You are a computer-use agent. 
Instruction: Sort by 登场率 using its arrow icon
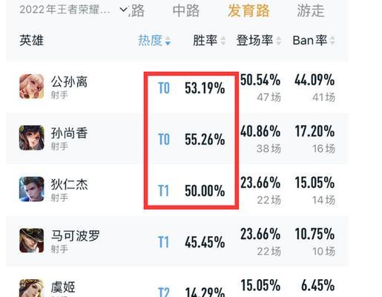[279, 41]
